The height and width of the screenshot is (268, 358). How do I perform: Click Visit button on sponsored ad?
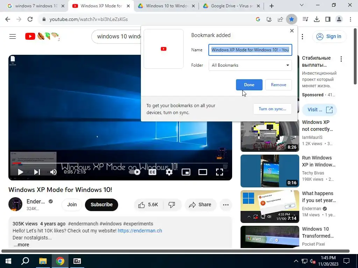click(x=320, y=110)
